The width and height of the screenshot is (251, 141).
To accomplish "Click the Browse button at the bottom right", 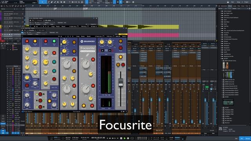I will tap(247, 138).
